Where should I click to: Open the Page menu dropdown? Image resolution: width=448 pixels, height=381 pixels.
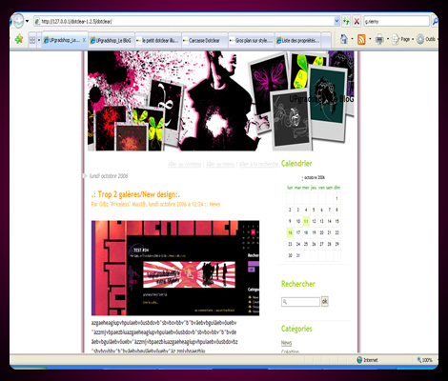point(402,39)
